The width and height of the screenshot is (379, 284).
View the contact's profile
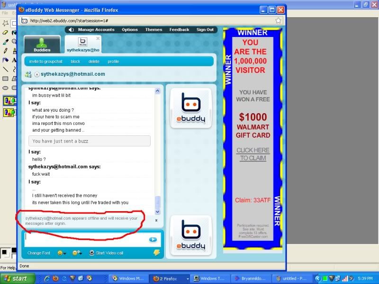point(113,62)
